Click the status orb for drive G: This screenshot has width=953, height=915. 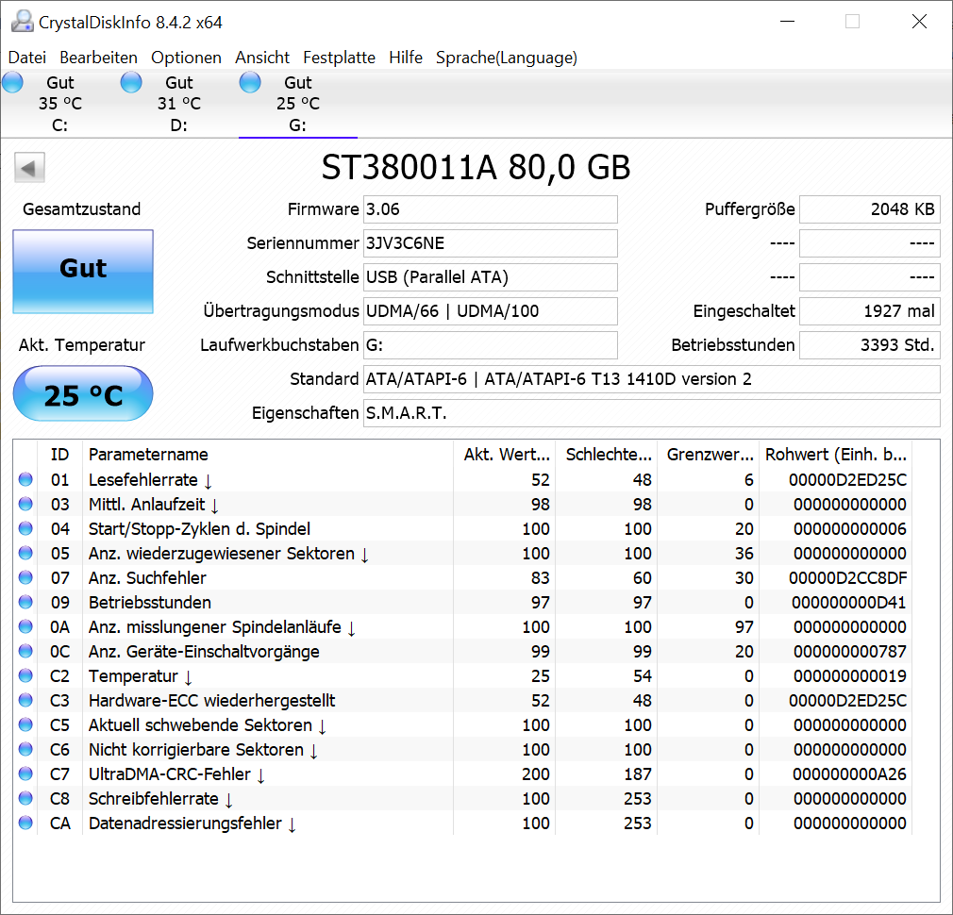[x=250, y=82]
